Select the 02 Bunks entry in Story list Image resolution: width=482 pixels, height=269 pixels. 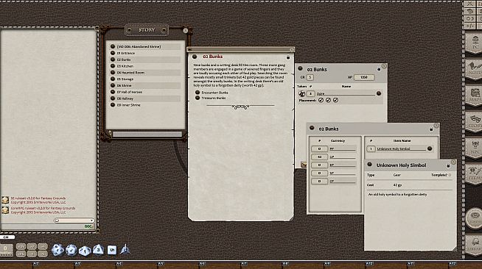pyautogui.click(x=124, y=60)
